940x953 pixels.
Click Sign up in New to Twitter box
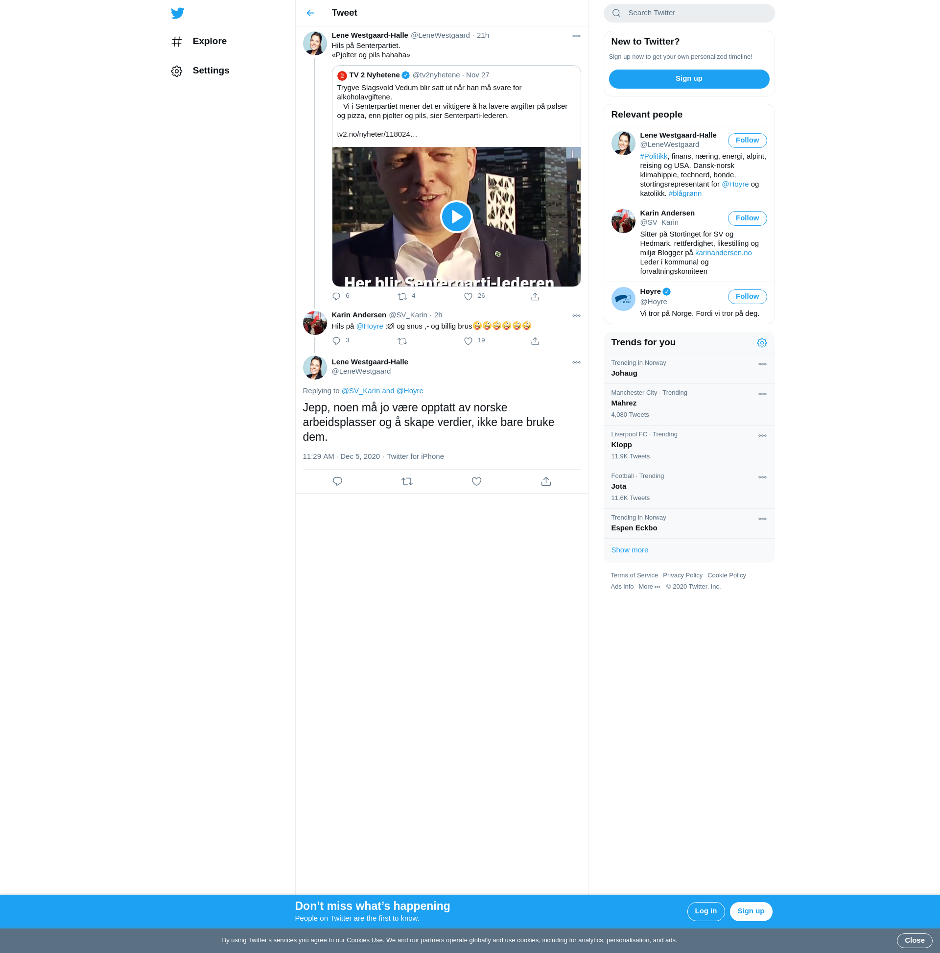tap(688, 79)
